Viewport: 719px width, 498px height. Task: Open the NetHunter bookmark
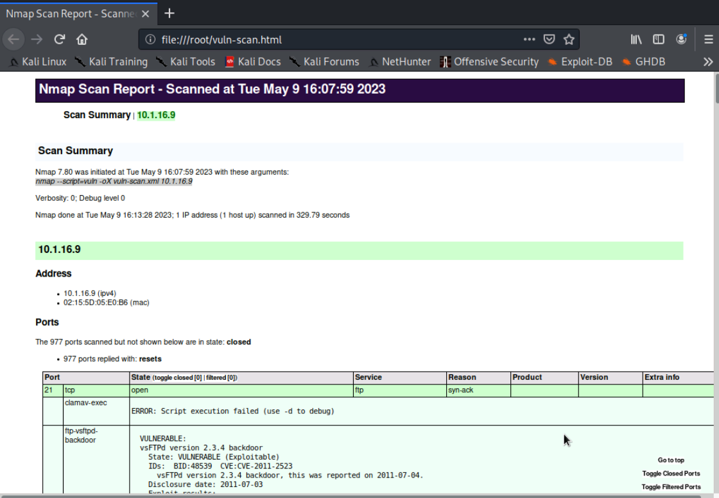pos(400,62)
